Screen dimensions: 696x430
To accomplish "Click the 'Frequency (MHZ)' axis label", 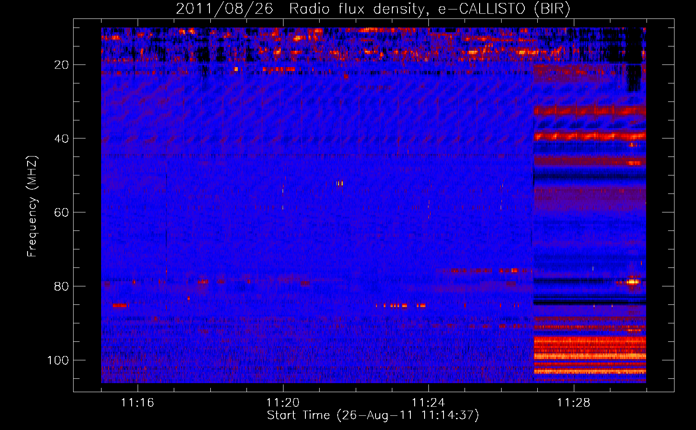I will 32,206.
